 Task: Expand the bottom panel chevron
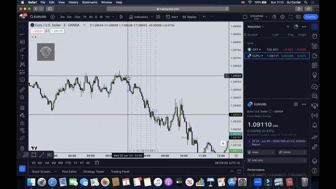coord(232,172)
